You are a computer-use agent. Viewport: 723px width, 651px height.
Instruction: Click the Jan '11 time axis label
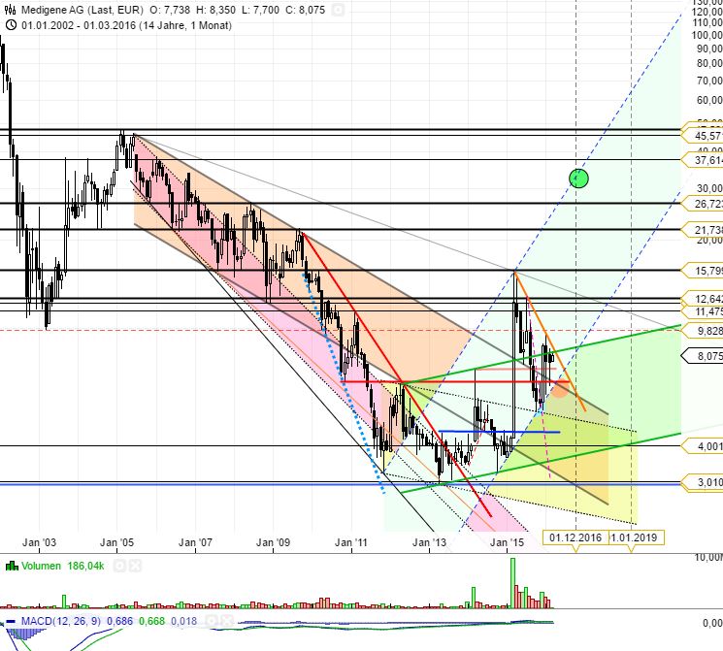(x=351, y=542)
